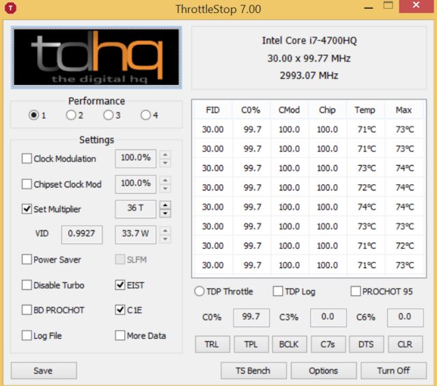Enable the Log File checkbox
This screenshot has width=437, height=386.
[27, 336]
